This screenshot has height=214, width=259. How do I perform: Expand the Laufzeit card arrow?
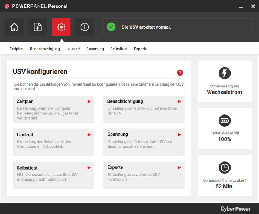pyautogui.click(x=89, y=135)
